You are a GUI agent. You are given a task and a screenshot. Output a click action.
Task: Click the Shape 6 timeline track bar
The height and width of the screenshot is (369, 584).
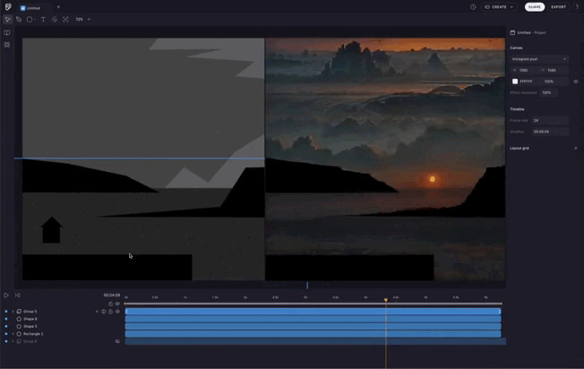[313, 319]
